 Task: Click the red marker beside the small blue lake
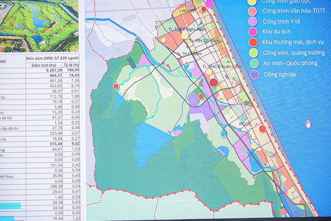116,87
